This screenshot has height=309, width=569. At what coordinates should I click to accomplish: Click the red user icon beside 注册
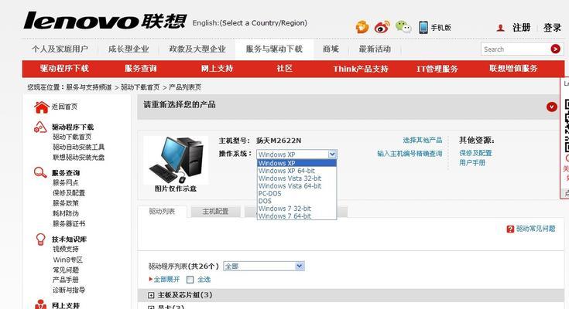click(500, 28)
